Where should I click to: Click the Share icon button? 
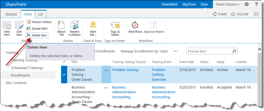point(220,14)
